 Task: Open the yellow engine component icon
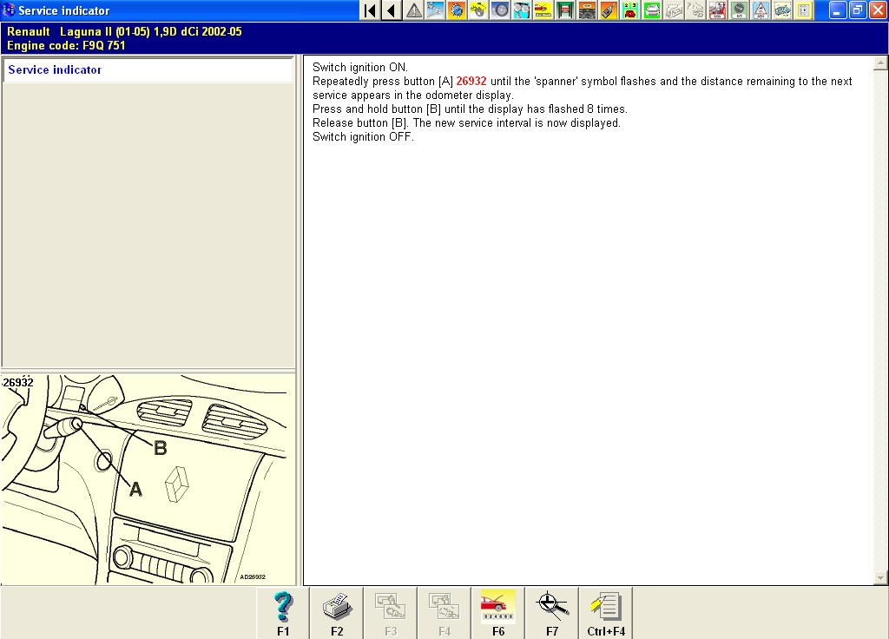pos(478,10)
